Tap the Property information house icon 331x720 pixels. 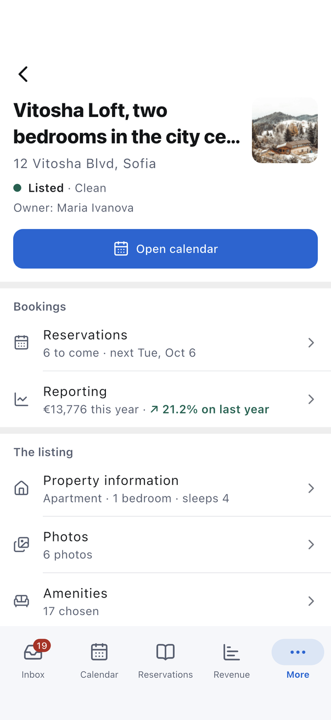[x=21, y=488]
